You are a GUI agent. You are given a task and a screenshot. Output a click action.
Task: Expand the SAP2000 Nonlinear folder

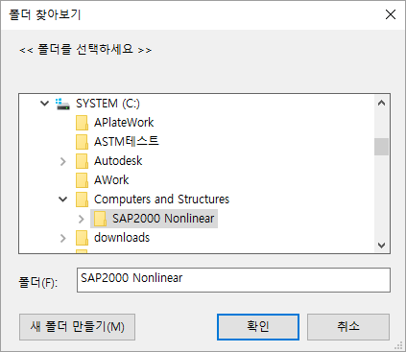tap(82, 219)
